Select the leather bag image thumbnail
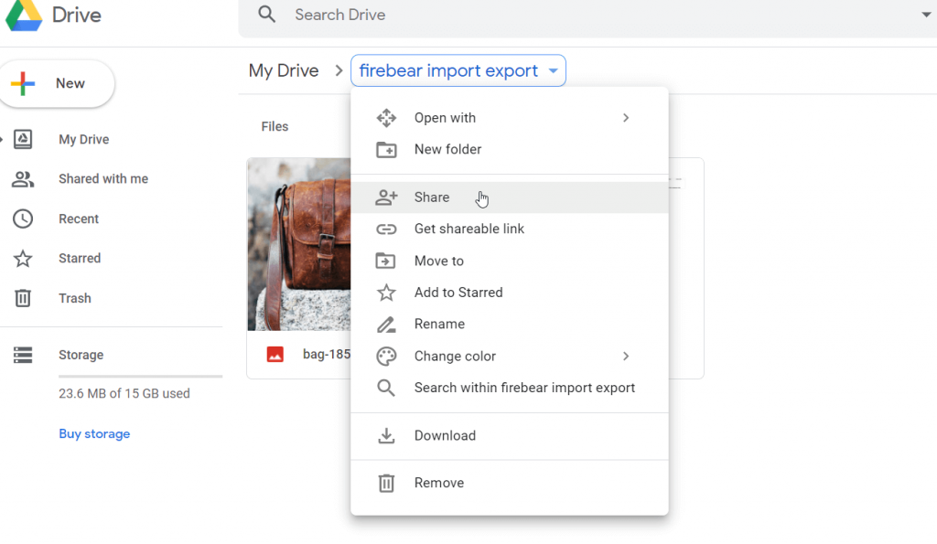The height and width of the screenshot is (544, 937). [x=299, y=244]
